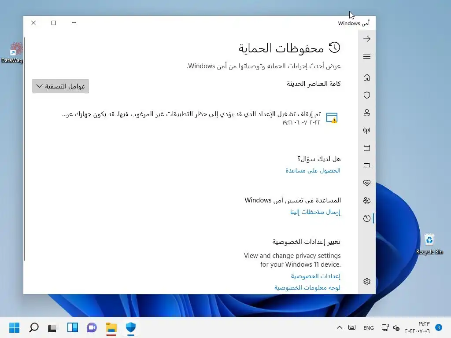Image resolution: width=451 pixels, height=338 pixels.
Task: Show hidden tray icons chevron
Action: [340, 327]
